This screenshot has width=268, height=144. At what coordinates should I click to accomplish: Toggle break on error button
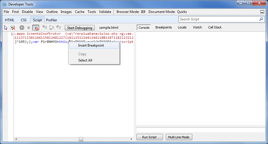pos(36,28)
